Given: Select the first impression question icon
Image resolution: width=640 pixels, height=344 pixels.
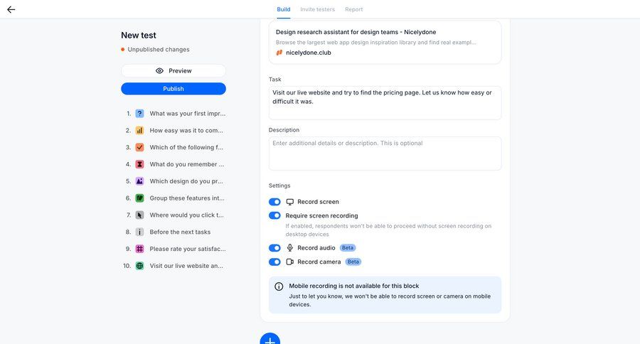Looking at the screenshot, I should [140, 114].
